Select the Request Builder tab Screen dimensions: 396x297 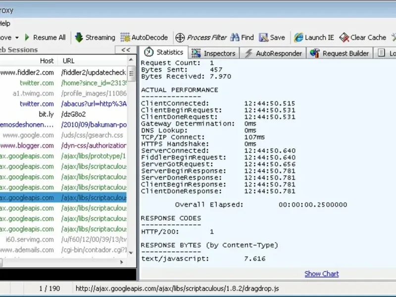[x=340, y=53]
